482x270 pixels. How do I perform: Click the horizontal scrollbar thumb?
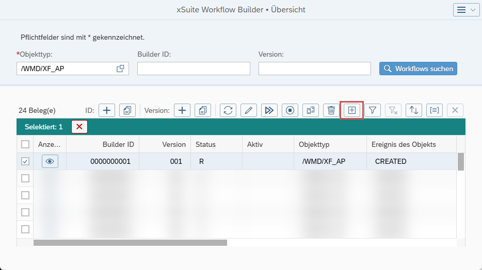point(131,243)
